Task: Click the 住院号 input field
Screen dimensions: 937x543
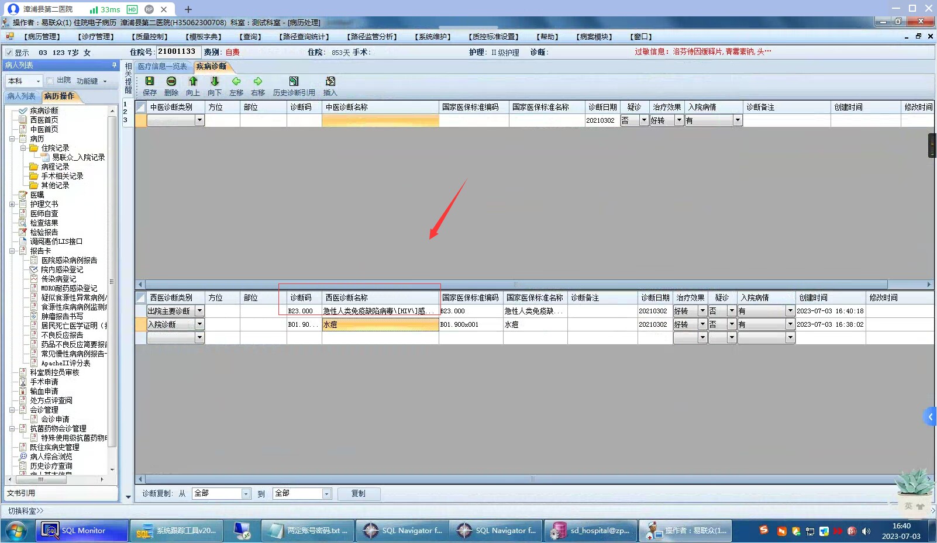Action: pos(177,52)
